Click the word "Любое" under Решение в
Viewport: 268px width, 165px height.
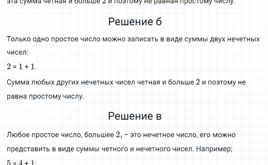tap(18, 134)
